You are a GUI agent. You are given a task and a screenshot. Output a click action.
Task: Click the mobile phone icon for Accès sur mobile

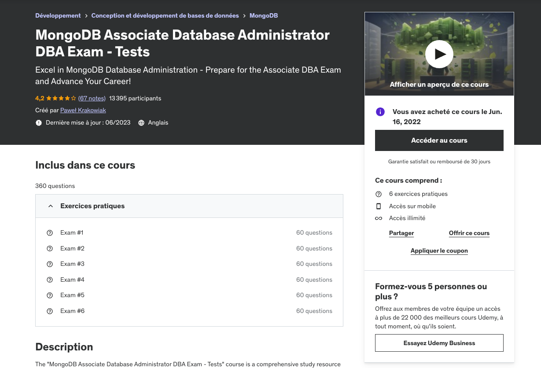pos(379,206)
